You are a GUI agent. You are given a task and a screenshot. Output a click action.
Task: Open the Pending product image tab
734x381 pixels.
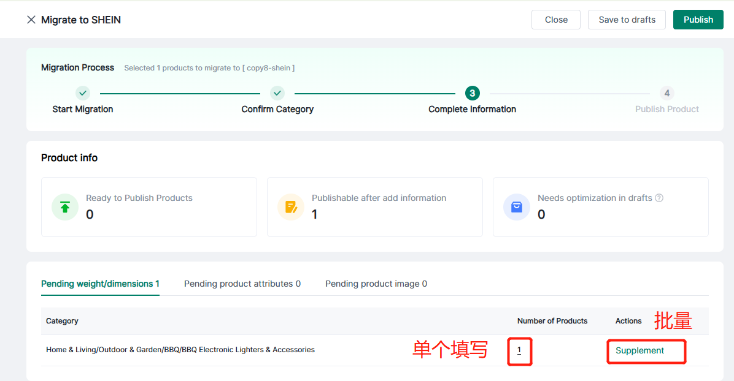click(376, 284)
